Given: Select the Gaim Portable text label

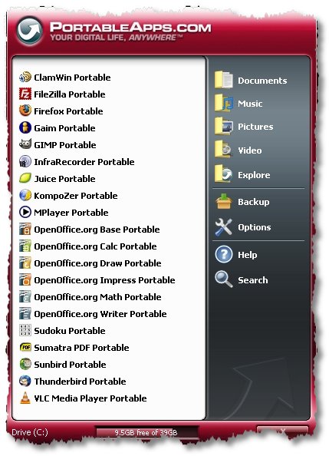Looking at the screenshot, I should pyautogui.click(x=65, y=128).
